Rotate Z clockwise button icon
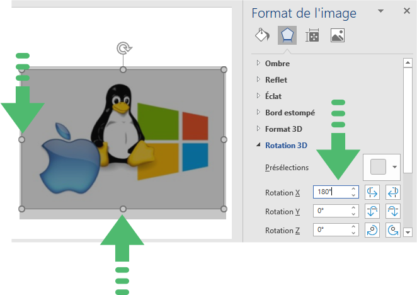The image size is (417, 295). coord(372,230)
